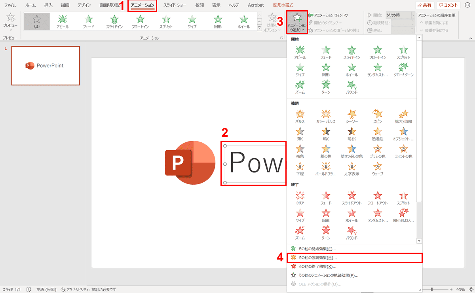The width and height of the screenshot is (475, 293).
Task: Select 拡大/収縮 emphasis effect
Action: [403, 117]
